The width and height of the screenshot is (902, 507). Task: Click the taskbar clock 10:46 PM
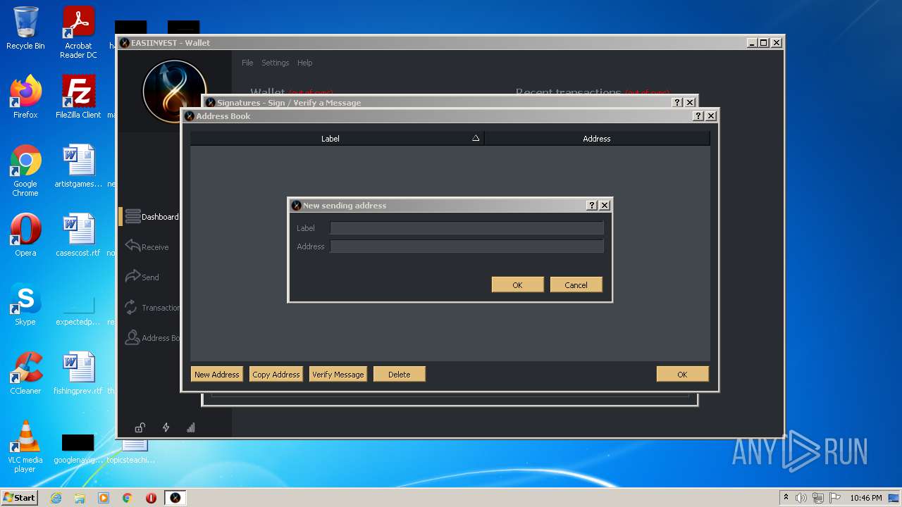click(865, 498)
